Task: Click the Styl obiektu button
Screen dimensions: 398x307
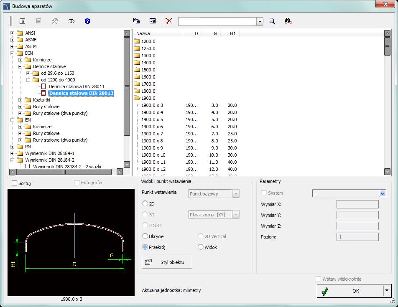Action: tap(167, 262)
